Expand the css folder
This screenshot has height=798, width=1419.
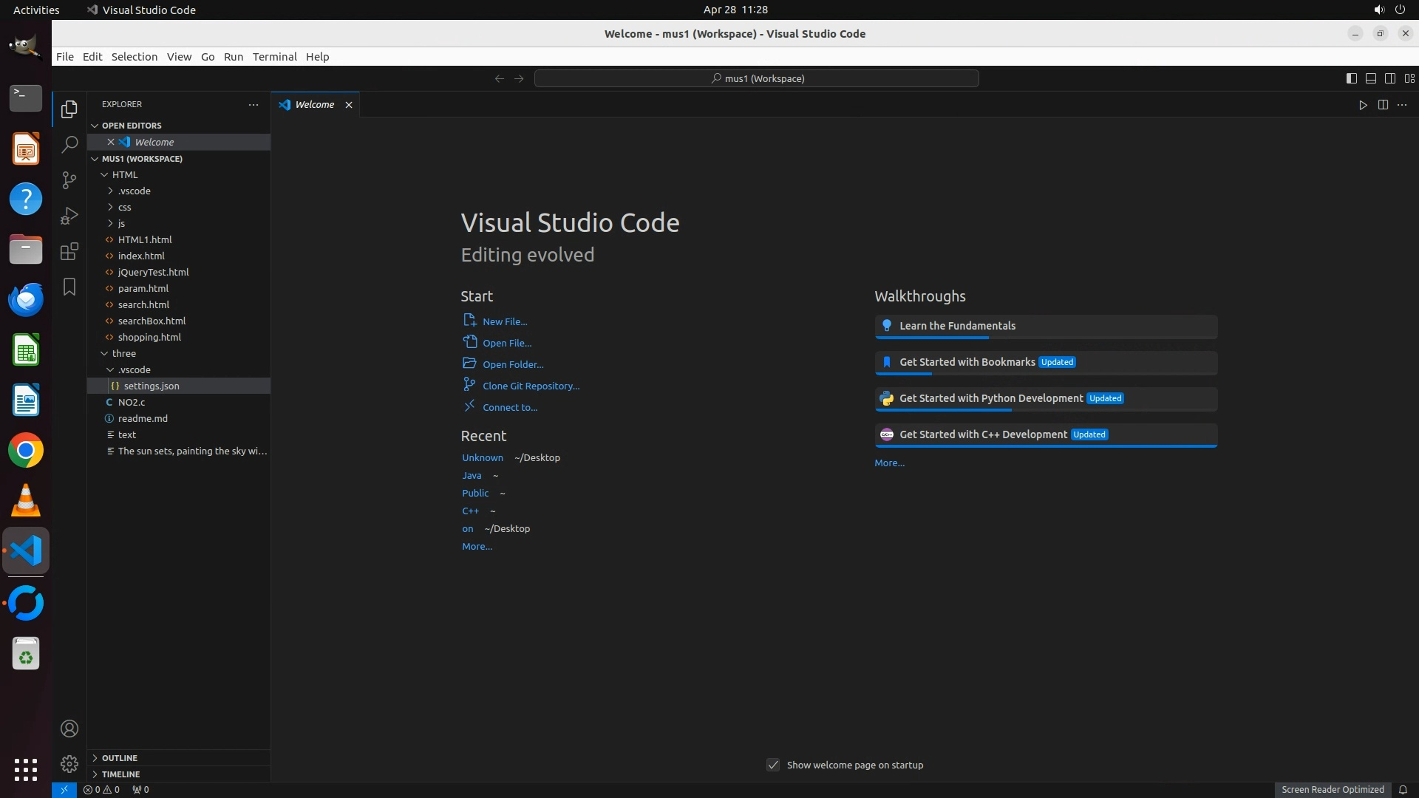(124, 208)
